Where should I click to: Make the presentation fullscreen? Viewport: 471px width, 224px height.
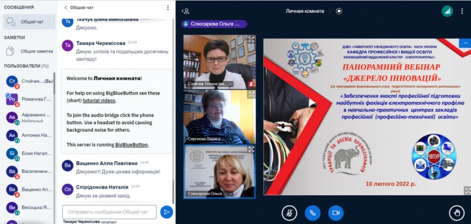[x=467, y=190]
